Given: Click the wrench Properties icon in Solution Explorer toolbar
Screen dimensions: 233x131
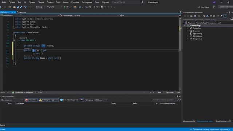Looking at the screenshot, I should [x=222, y=16].
